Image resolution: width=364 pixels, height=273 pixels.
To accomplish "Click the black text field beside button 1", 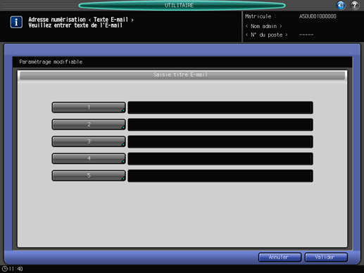I will pyautogui.click(x=220, y=108).
